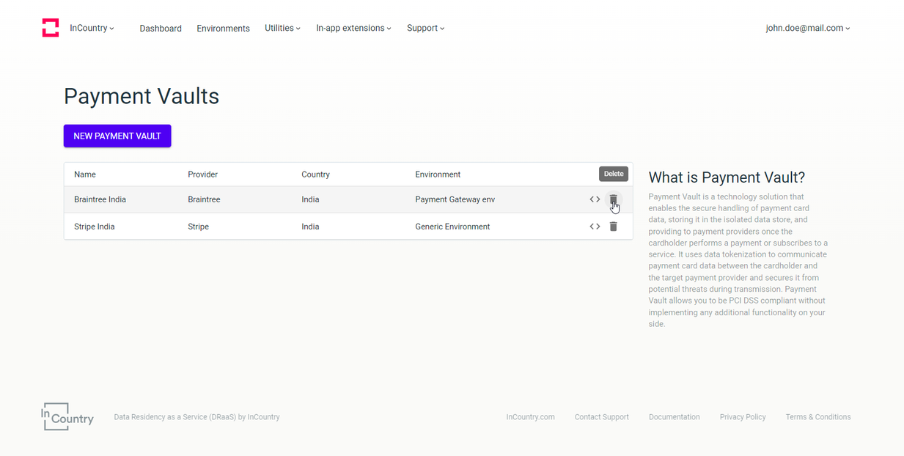Click the Braintree provider cell

pyautogui.click(x=204, y=199)
